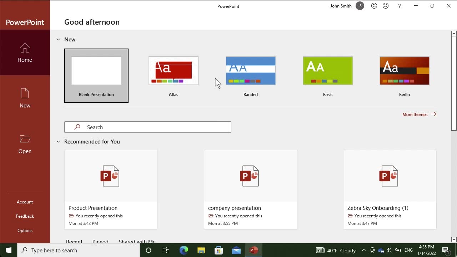The width and height of the screenshot is (457, 257).
Task: Open John Smith account avatar
Action: coord(360,6)
